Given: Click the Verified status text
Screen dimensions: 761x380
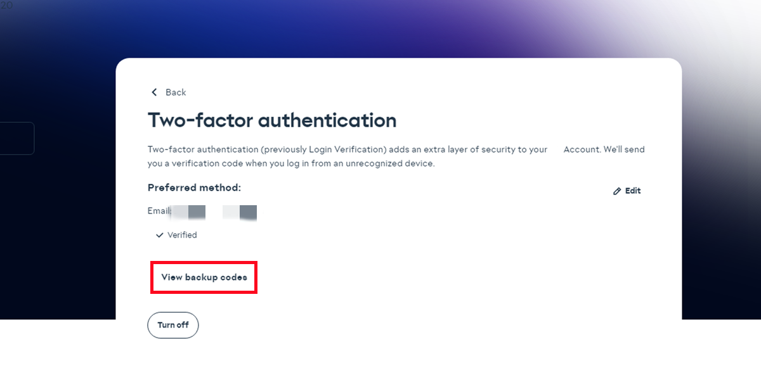Looking at the screenshot, I should point(182,235).
